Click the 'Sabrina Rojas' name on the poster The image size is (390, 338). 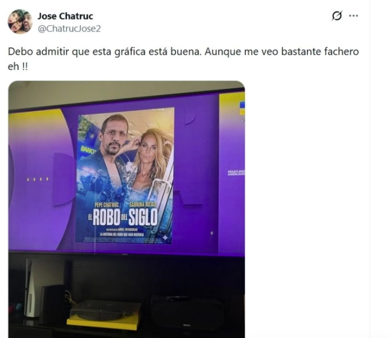click(143, 205)
